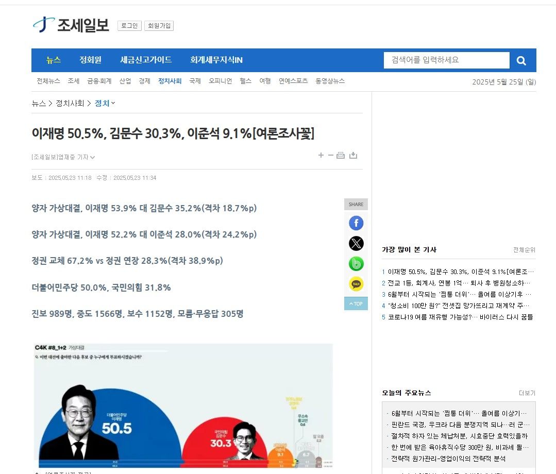Click subheading 진보 989명, 중도 1566명
This screenshot has width=556, height=474.
(138, 314)
